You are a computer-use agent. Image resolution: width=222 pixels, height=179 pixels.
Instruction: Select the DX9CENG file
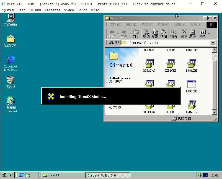click(149, 109)
